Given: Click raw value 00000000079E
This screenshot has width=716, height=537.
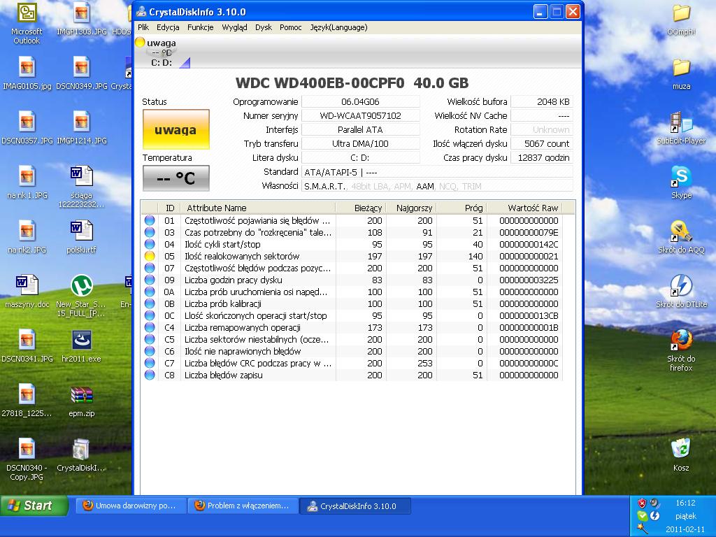Looking at the screenshot, I should (x=529, y=232).
